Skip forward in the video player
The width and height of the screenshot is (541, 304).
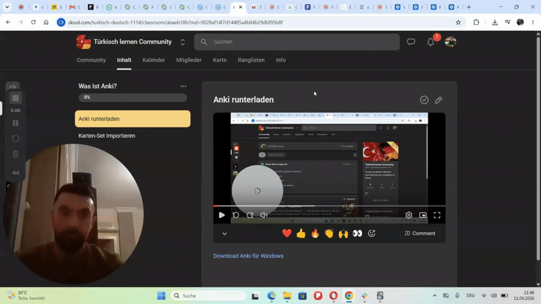(x=250, y=215)
